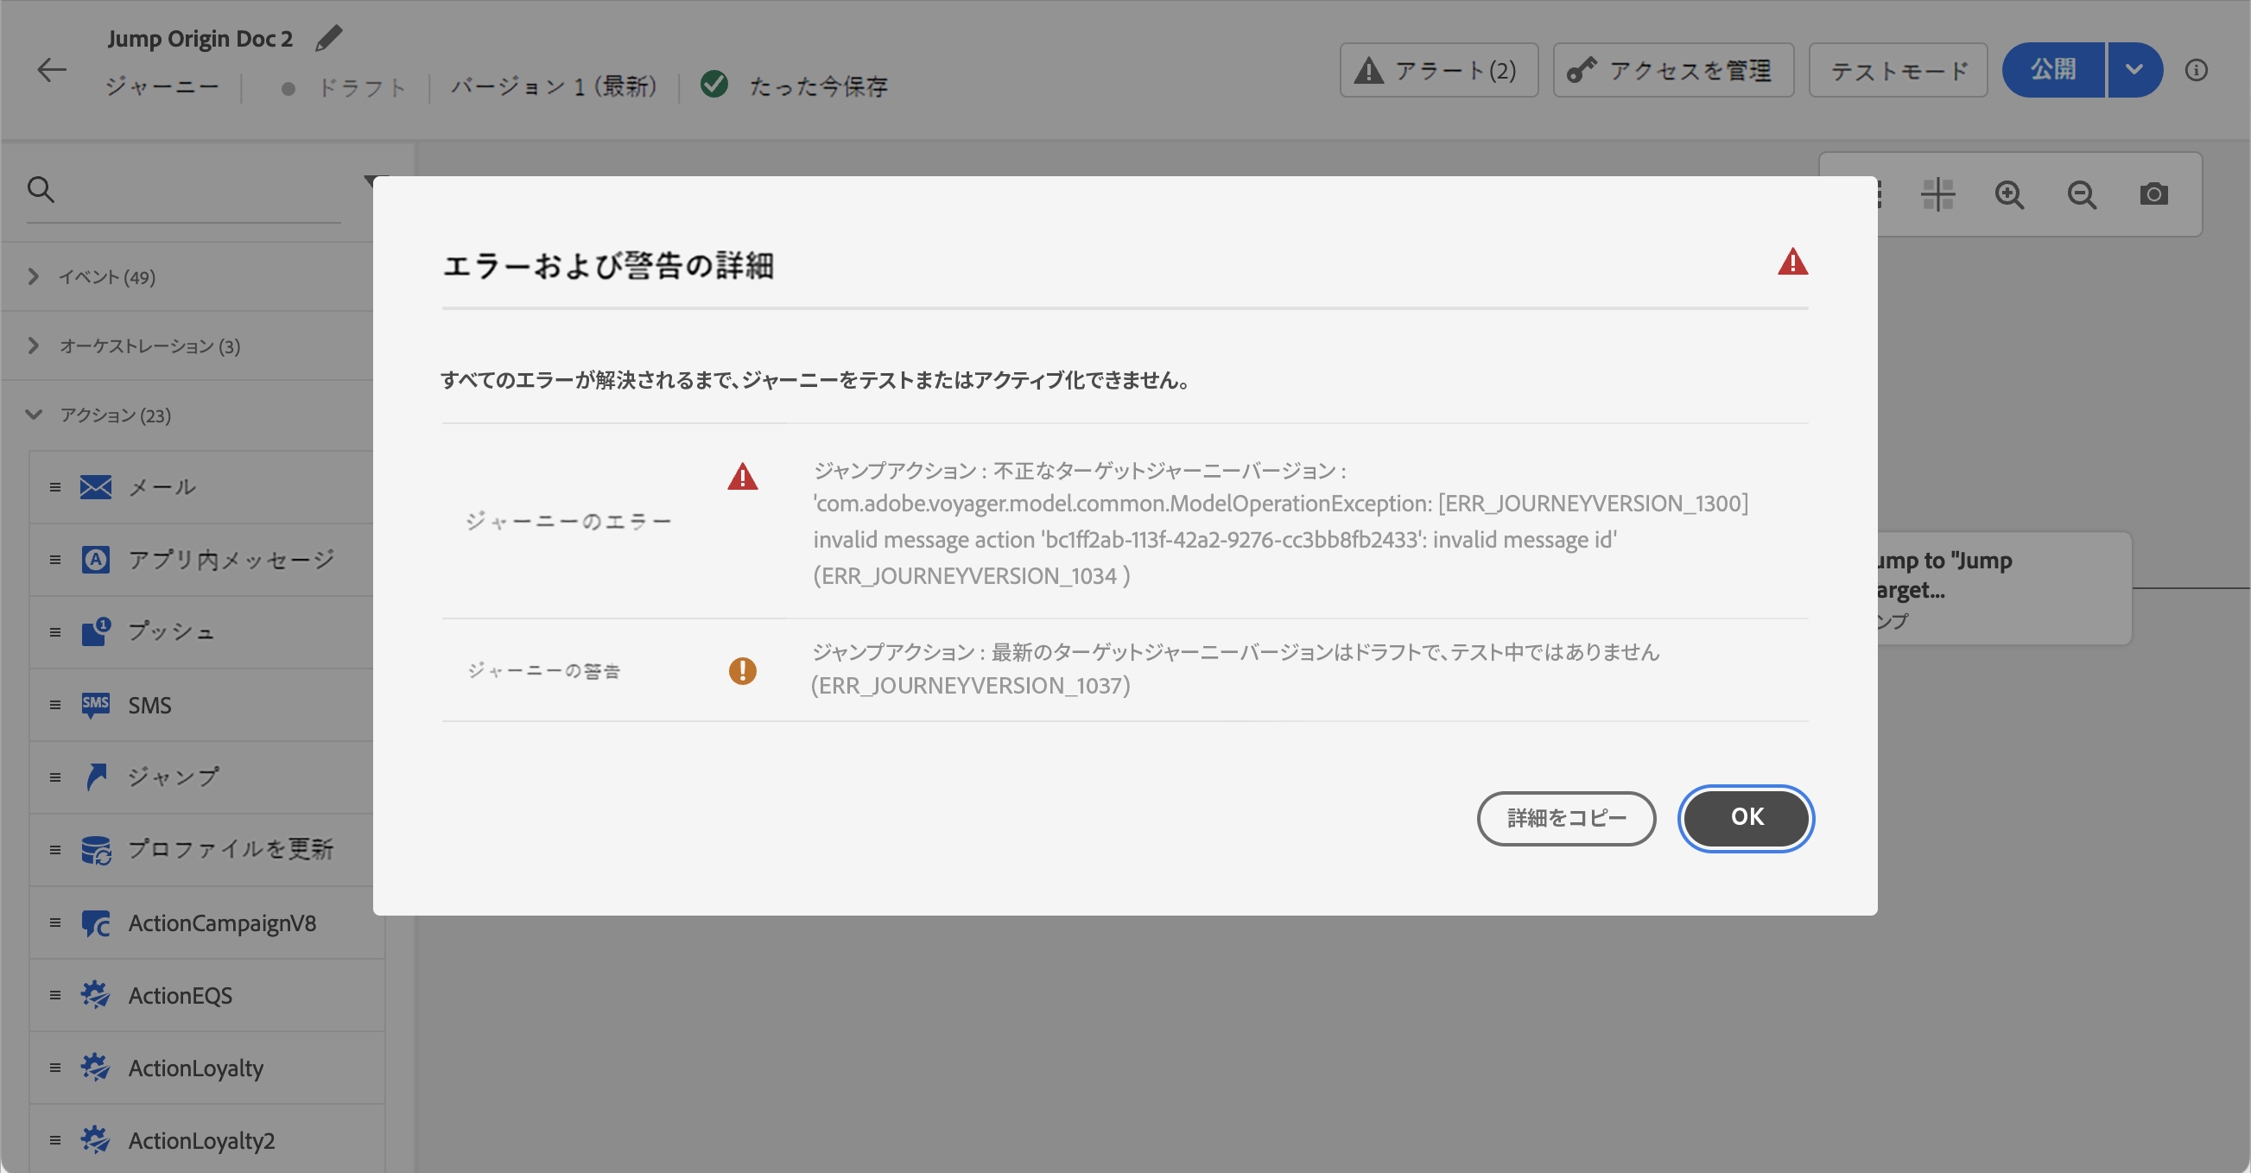Click the OK button in dialog
Viewport: 2251px width, 1173px height.
(x=1746, y=817)
